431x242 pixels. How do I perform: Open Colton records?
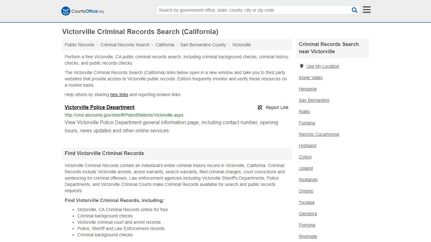(x=305, y=157)
